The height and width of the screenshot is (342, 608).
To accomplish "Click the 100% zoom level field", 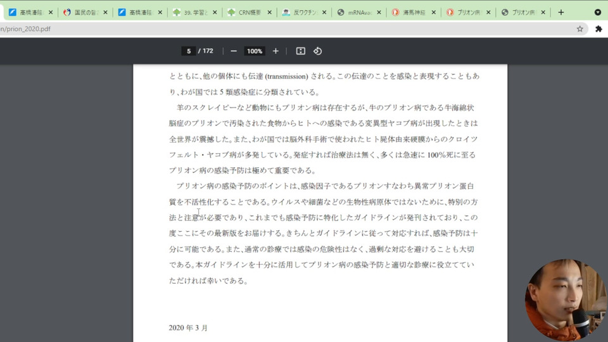I will (x=255, y=51).
